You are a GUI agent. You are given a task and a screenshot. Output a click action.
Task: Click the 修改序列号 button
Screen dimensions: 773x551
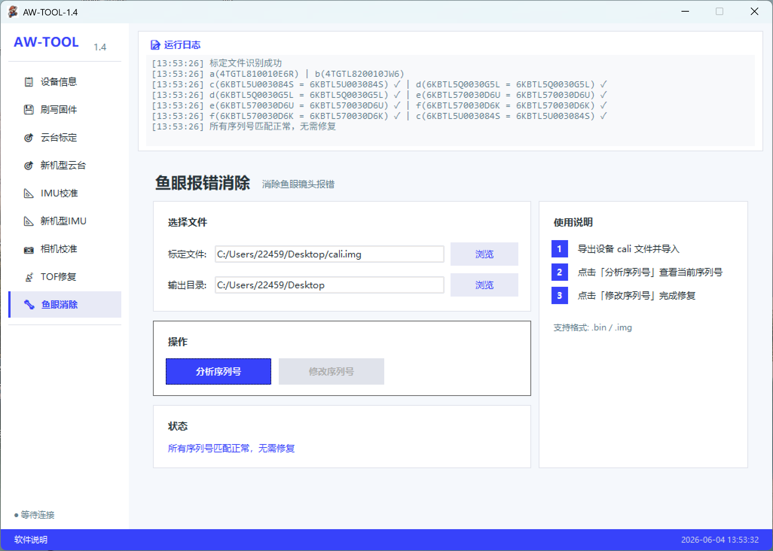[332, 371]
